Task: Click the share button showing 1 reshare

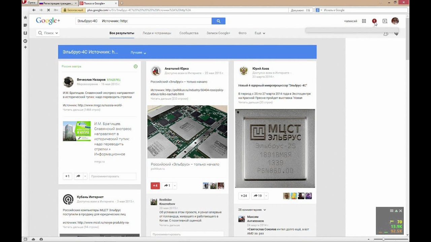Action: click(167, 186)
